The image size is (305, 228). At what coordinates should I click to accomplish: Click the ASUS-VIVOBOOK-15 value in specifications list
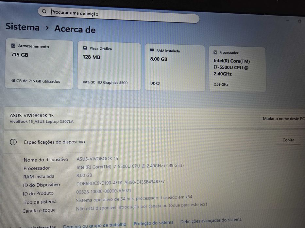pyautogui.click(x=97, y=159)
